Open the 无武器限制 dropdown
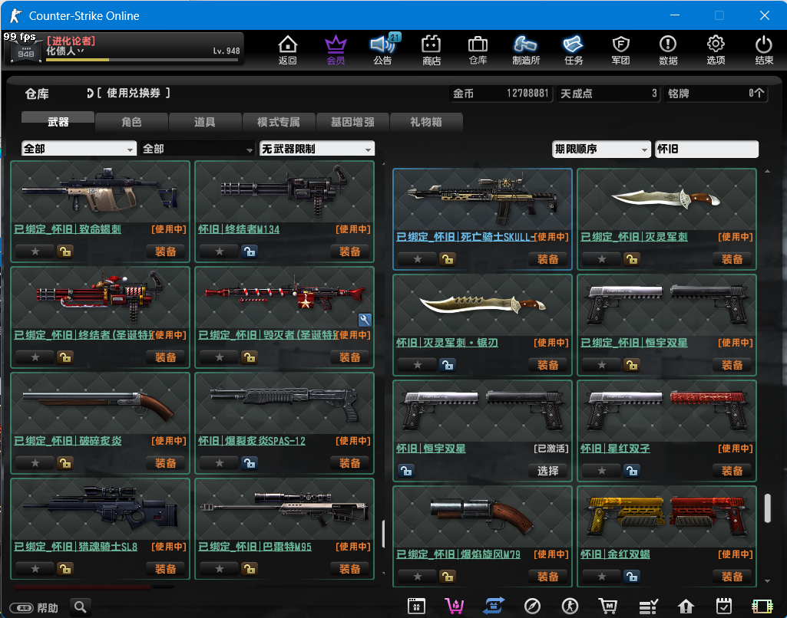This screenshot has width=787, height=618. [x=316, y=149]
